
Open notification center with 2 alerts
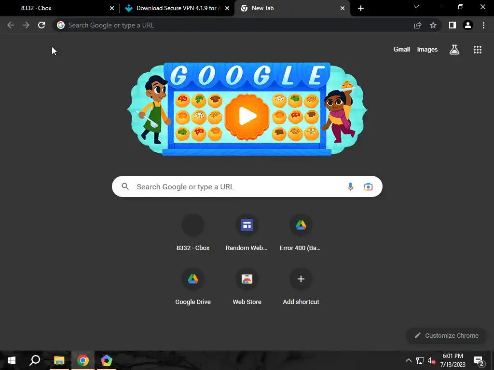pyautogui.click(x=479, y=360)
